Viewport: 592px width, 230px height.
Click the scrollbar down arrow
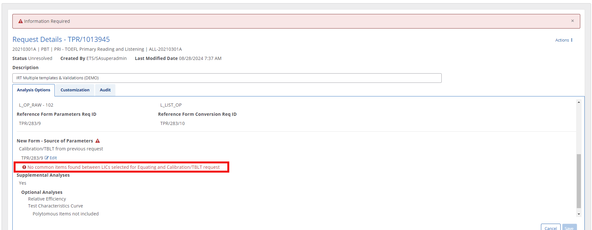[579, 214]
